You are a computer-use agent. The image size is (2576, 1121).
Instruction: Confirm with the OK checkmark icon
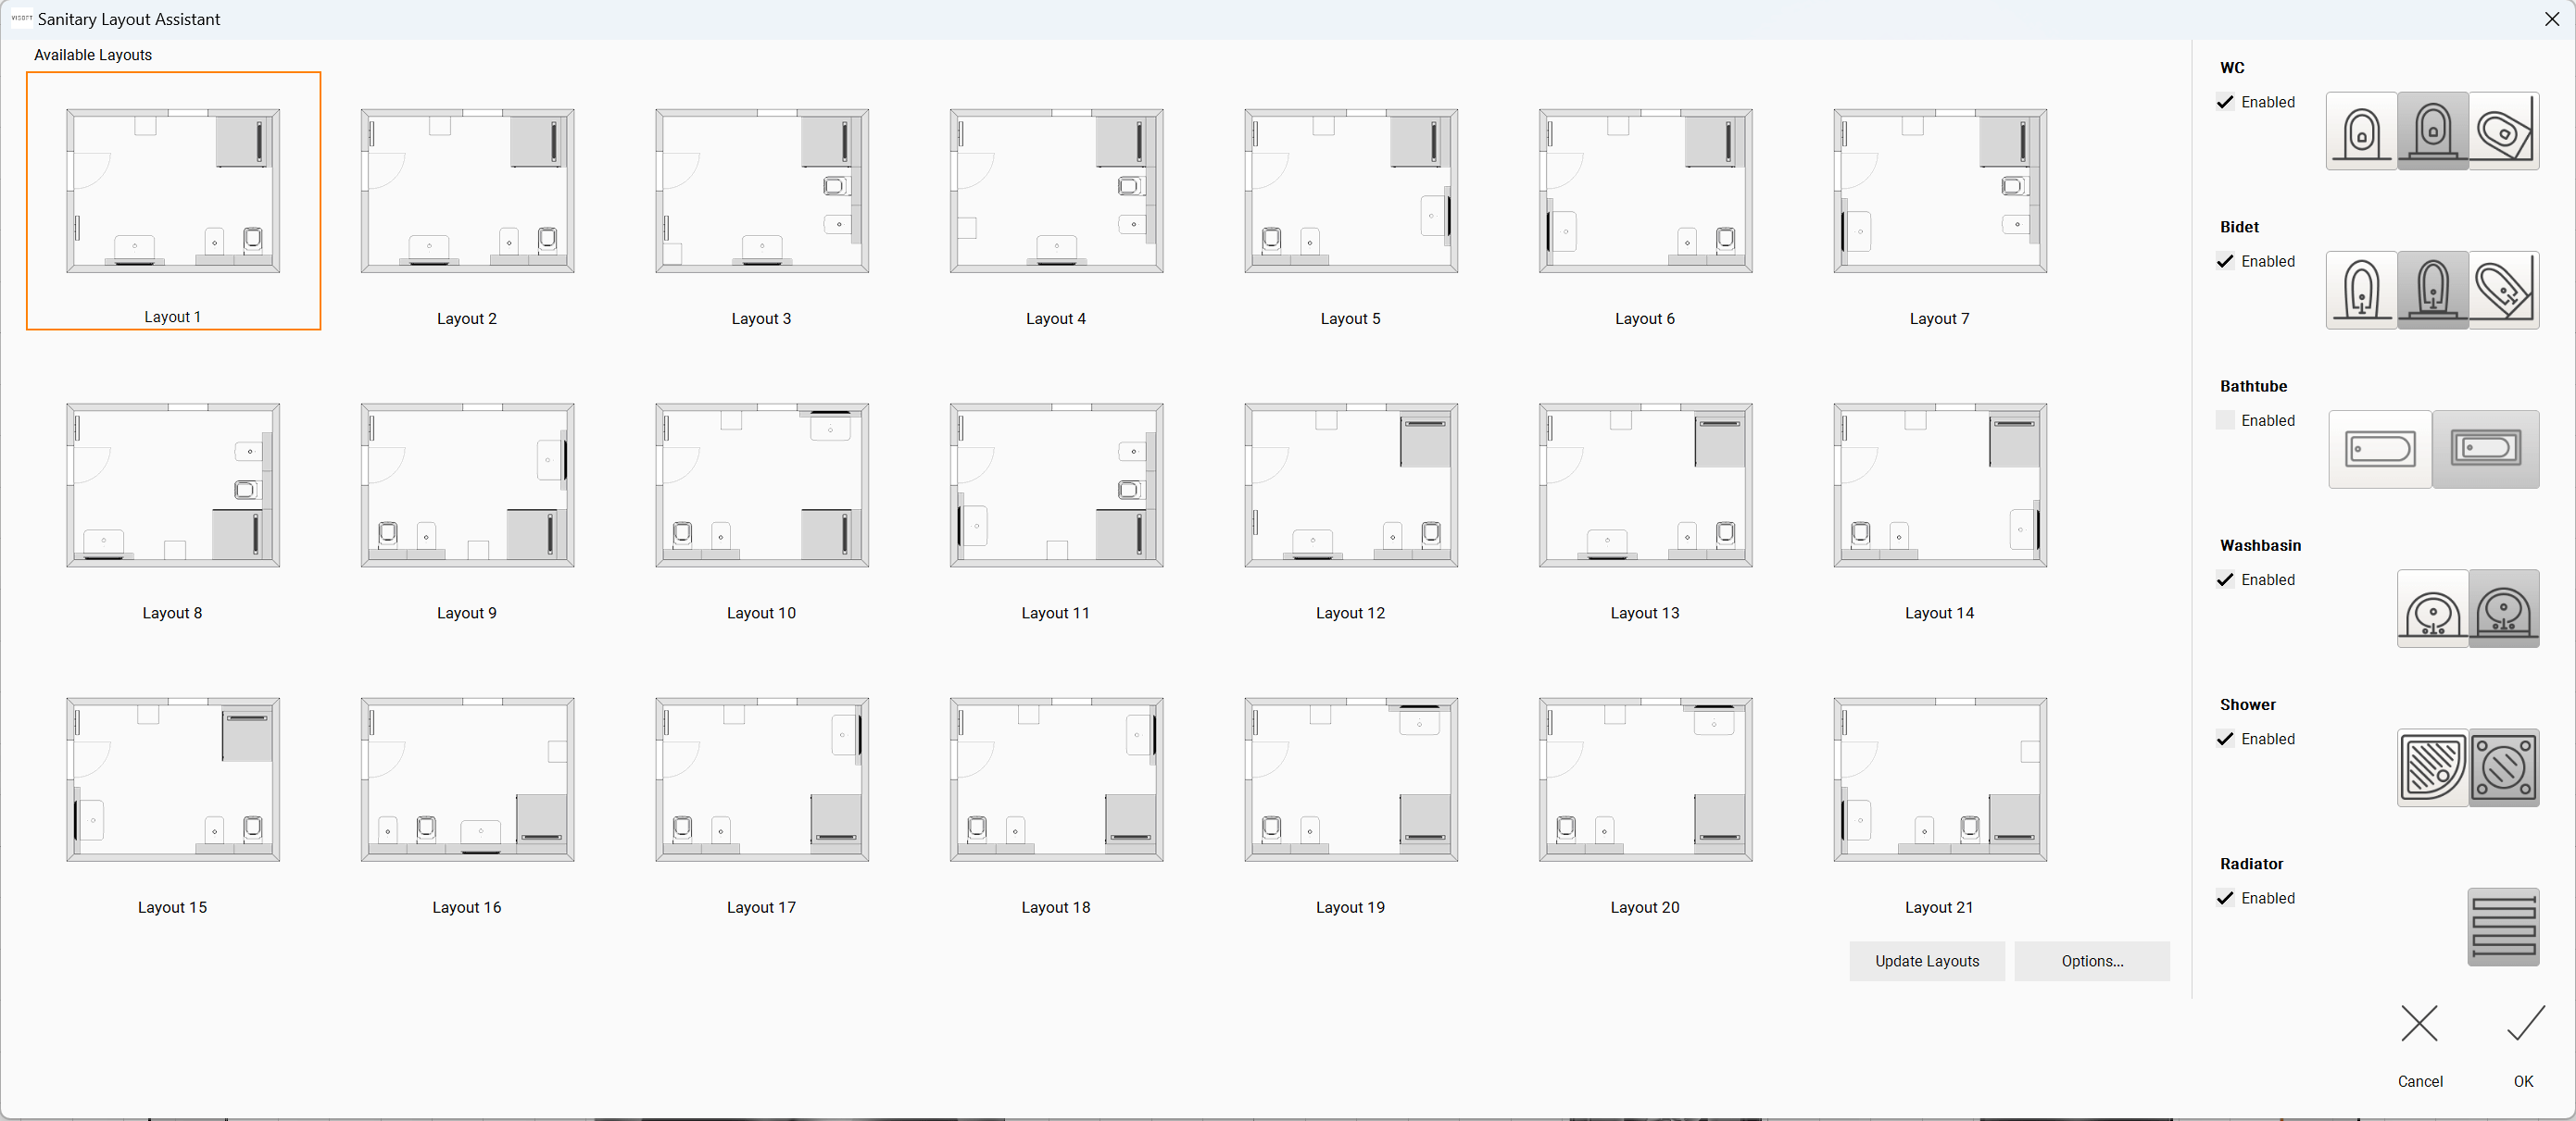(2525, 1024)
